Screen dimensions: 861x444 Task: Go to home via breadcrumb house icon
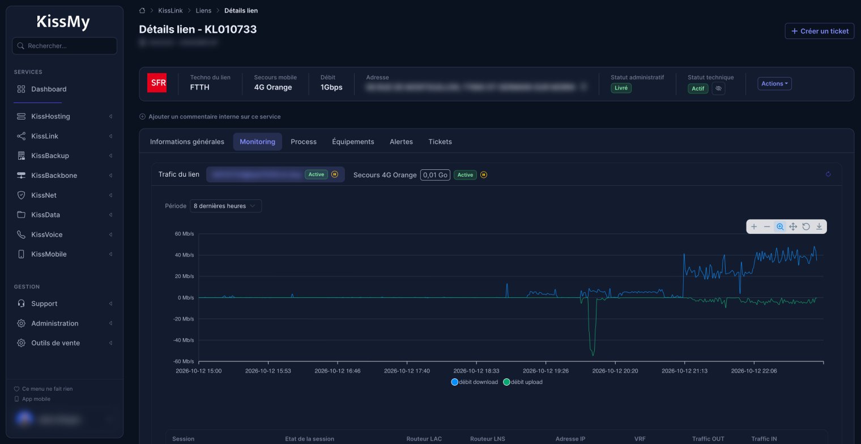pos(142,10)
